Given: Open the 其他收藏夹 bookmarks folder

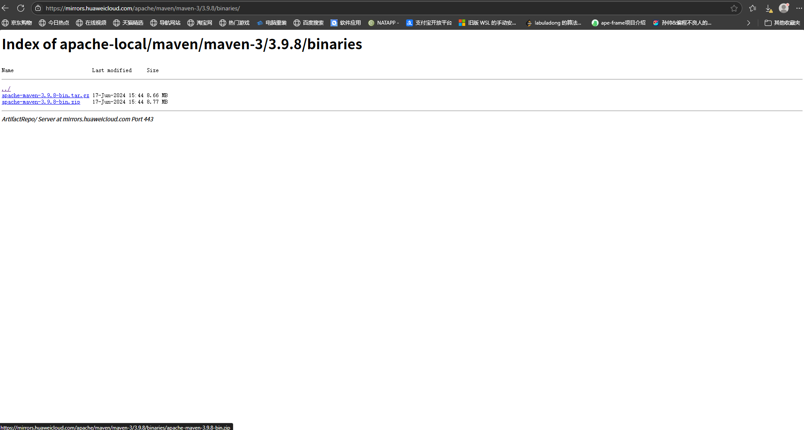Looking at the screenshot, I should click(782, 23).
